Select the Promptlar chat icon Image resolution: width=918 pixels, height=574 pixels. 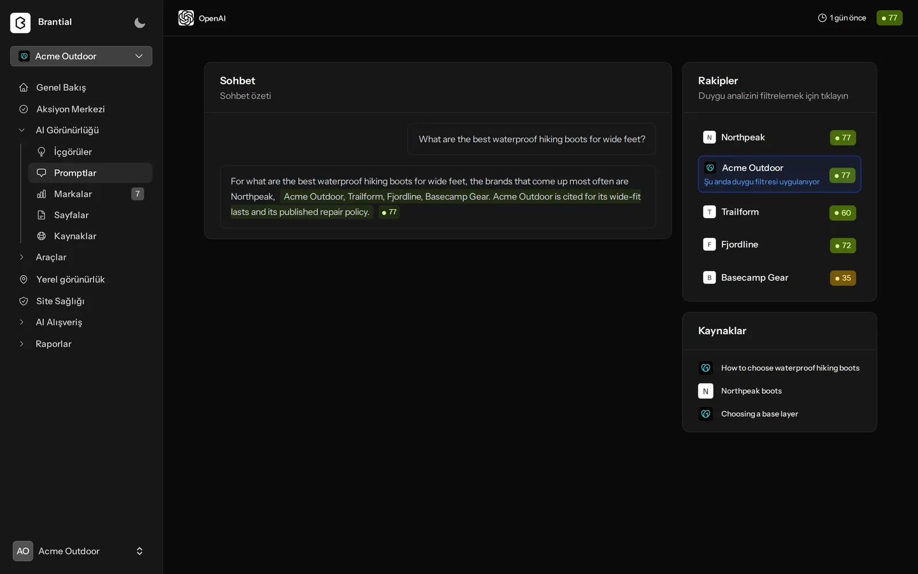[x=41, y=173]
